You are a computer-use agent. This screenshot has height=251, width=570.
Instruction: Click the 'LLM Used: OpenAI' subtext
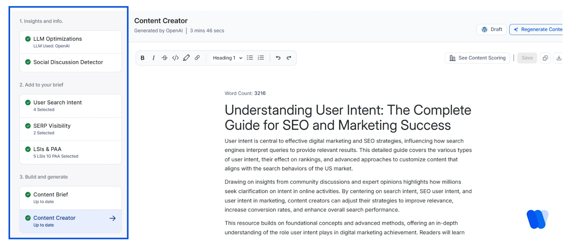[51, 46]
